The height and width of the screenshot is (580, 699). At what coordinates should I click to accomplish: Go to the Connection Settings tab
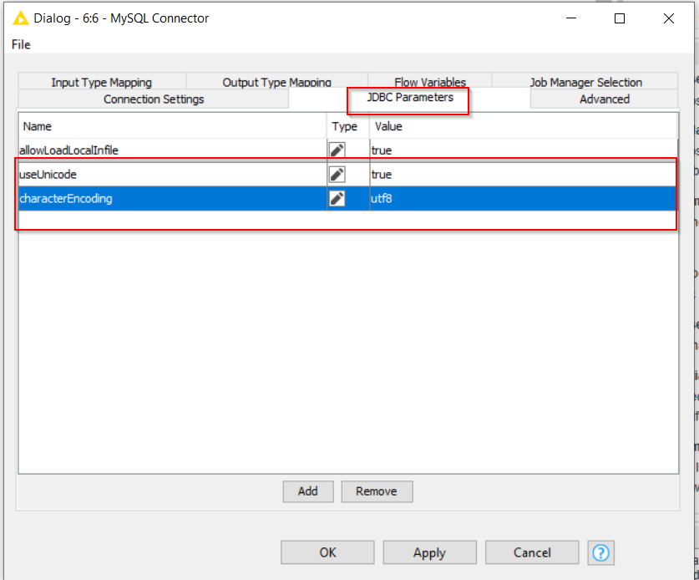(x=154, y=99)
